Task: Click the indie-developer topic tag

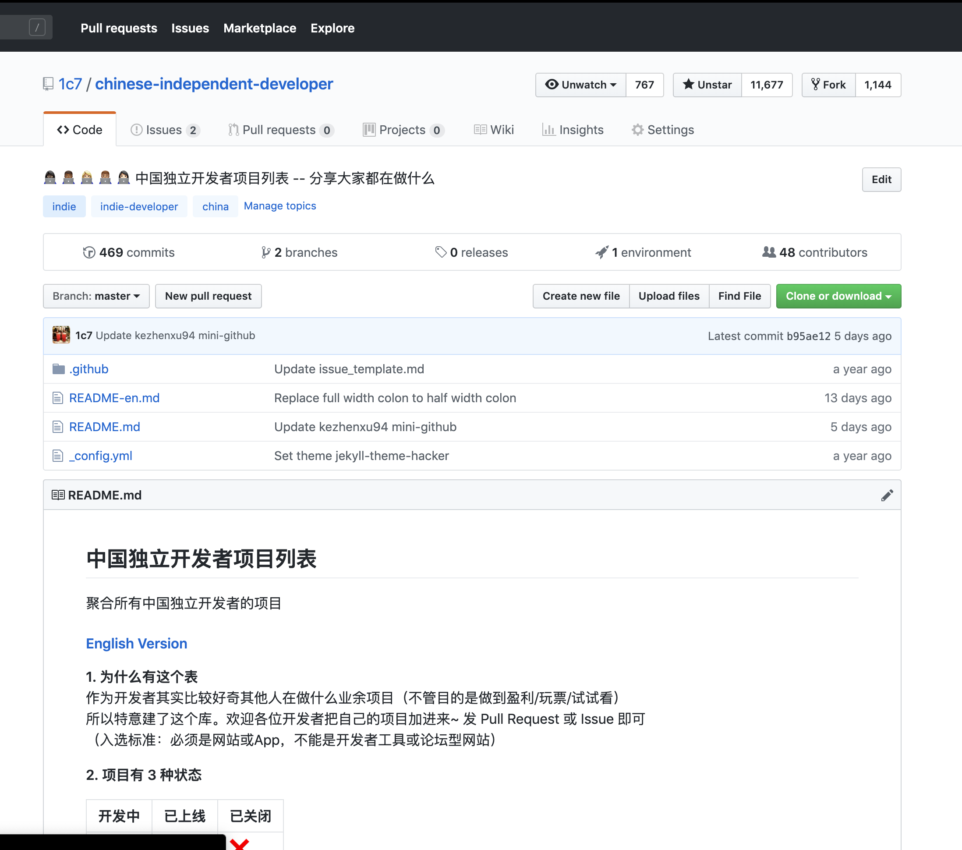Action: tap(139, 207)
